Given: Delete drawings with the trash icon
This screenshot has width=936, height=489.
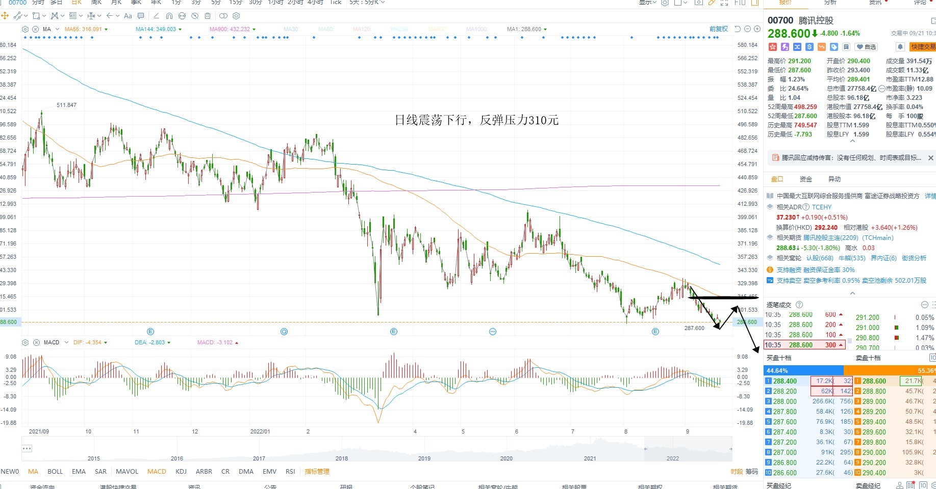Looking at the screenshot, I should click(x=208, y=16).
